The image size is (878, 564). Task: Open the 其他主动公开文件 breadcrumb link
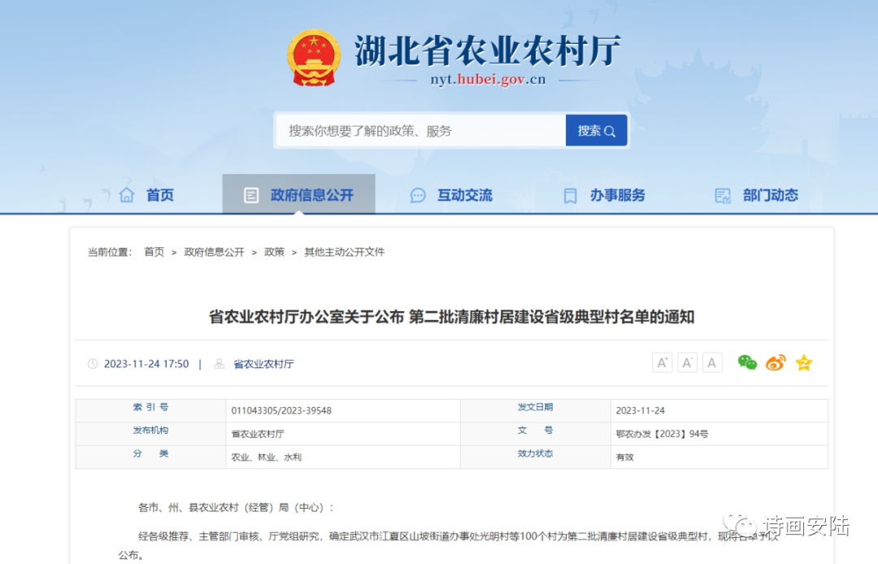tap(343, 252)
